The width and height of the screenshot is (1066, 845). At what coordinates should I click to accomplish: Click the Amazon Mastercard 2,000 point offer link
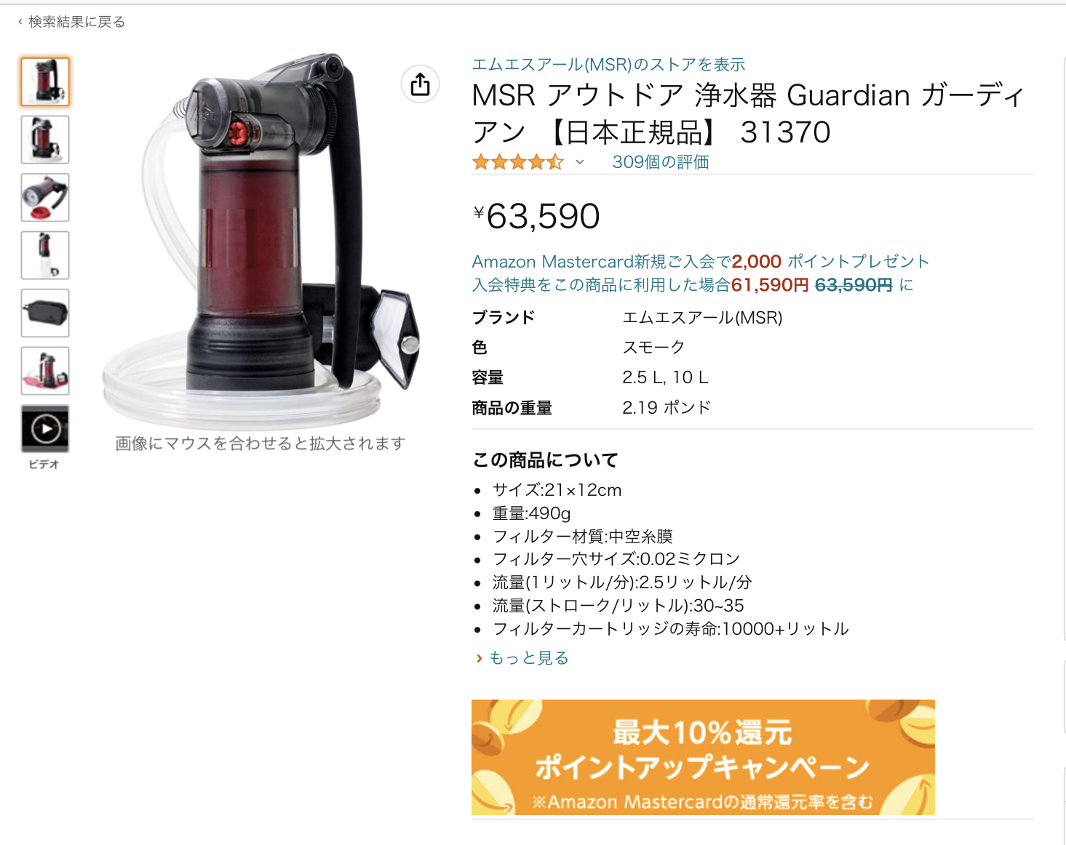(x=701, y=262)
